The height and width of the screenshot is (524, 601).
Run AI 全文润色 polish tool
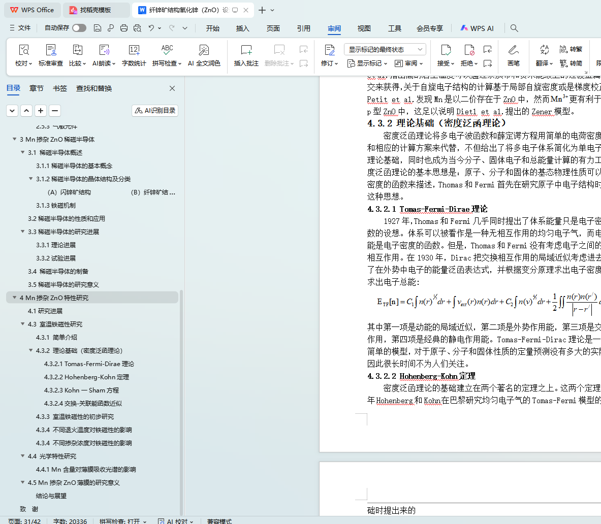pyautogui.click(x=204, y=50)
